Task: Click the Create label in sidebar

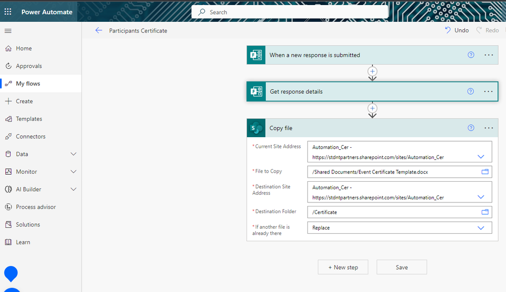Action: point(24,101)
